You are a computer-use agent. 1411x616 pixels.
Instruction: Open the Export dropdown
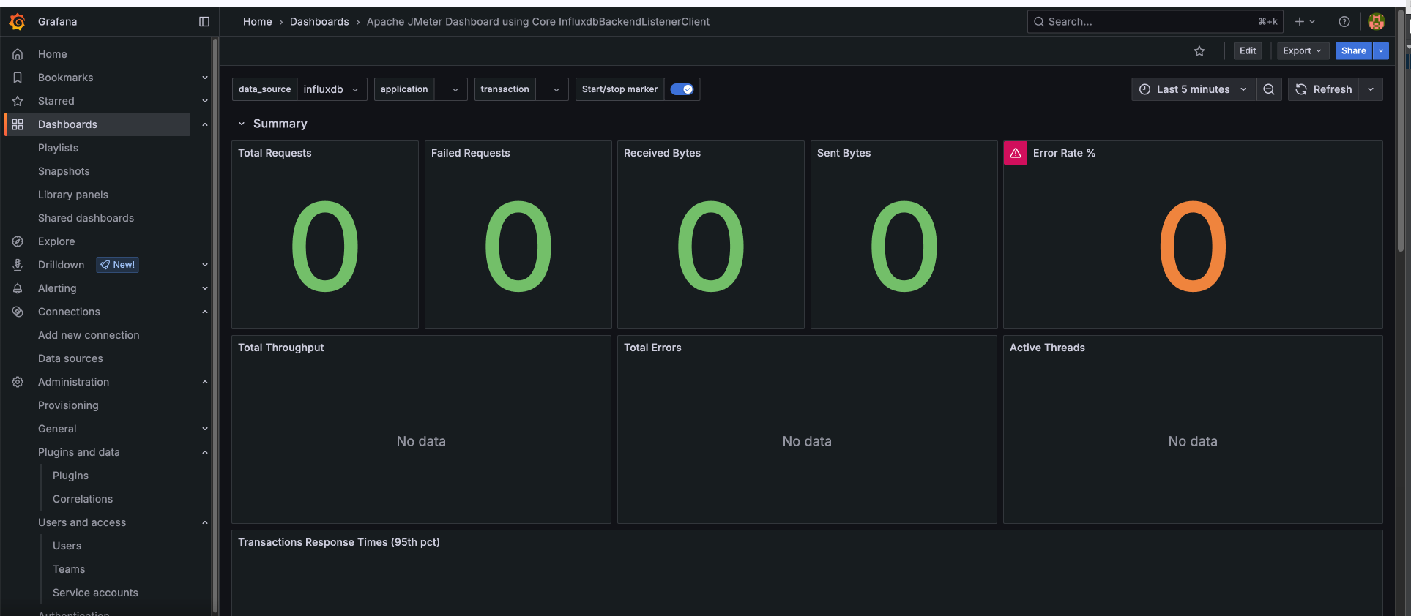pos(1303,51)
